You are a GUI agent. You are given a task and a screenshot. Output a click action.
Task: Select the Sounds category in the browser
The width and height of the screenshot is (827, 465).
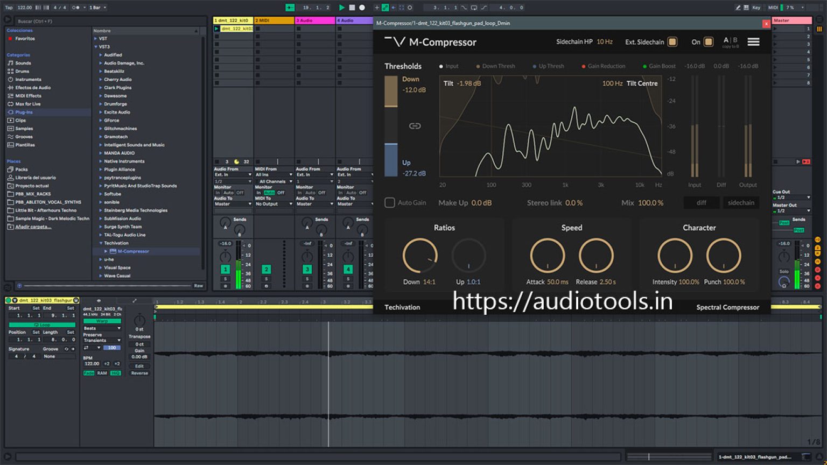(x=23, y=63)
